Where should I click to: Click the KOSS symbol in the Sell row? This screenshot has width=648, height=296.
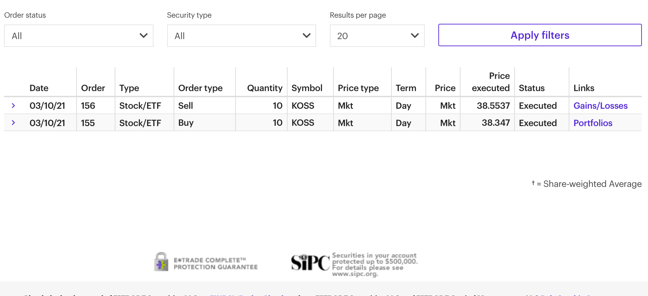(303, 106)
